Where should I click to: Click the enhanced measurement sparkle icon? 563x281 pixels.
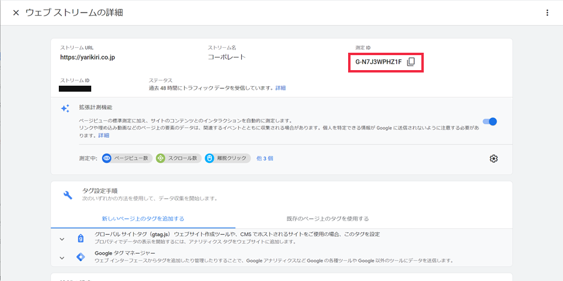point(65,108)
